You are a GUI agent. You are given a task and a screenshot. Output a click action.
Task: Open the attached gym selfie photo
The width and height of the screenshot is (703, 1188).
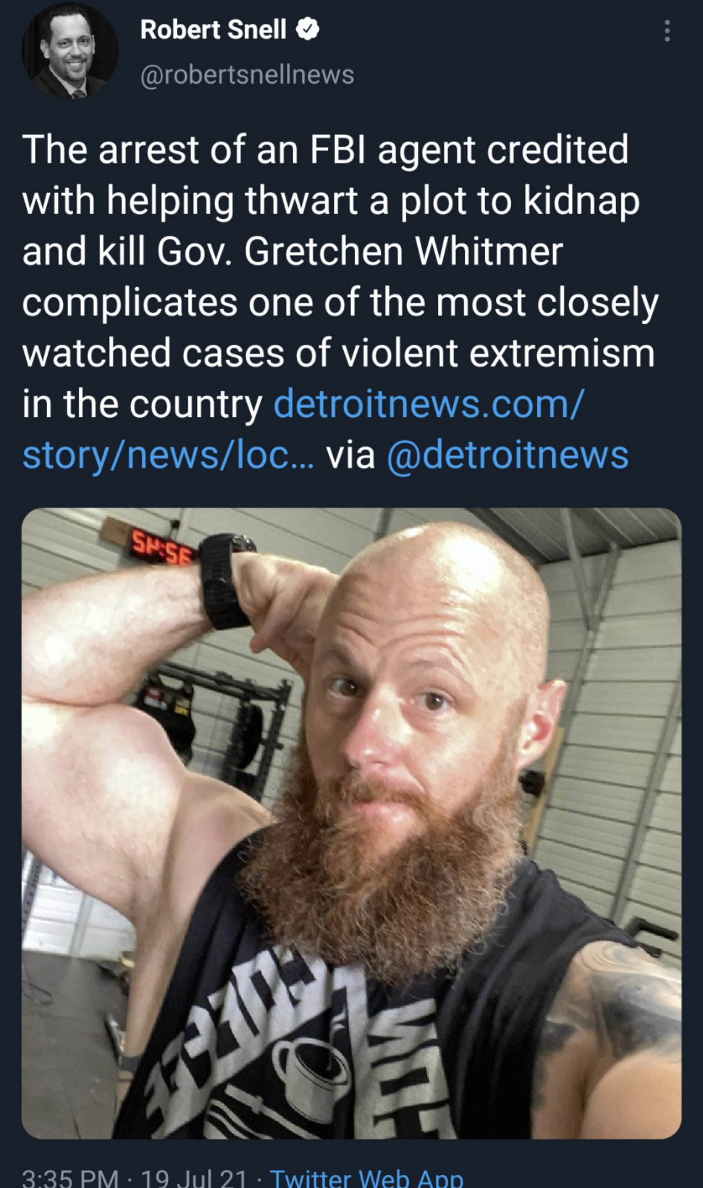(x=351, y=823)
